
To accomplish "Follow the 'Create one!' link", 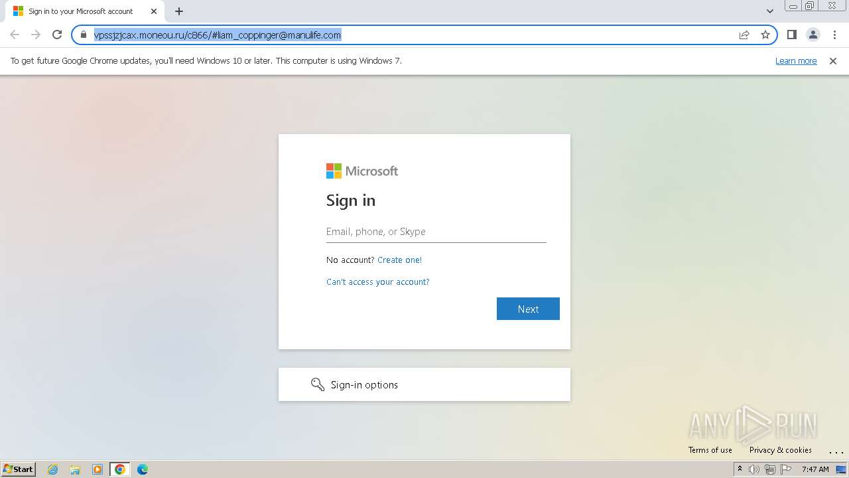I will pyautogui.click(x=399, y=260).
